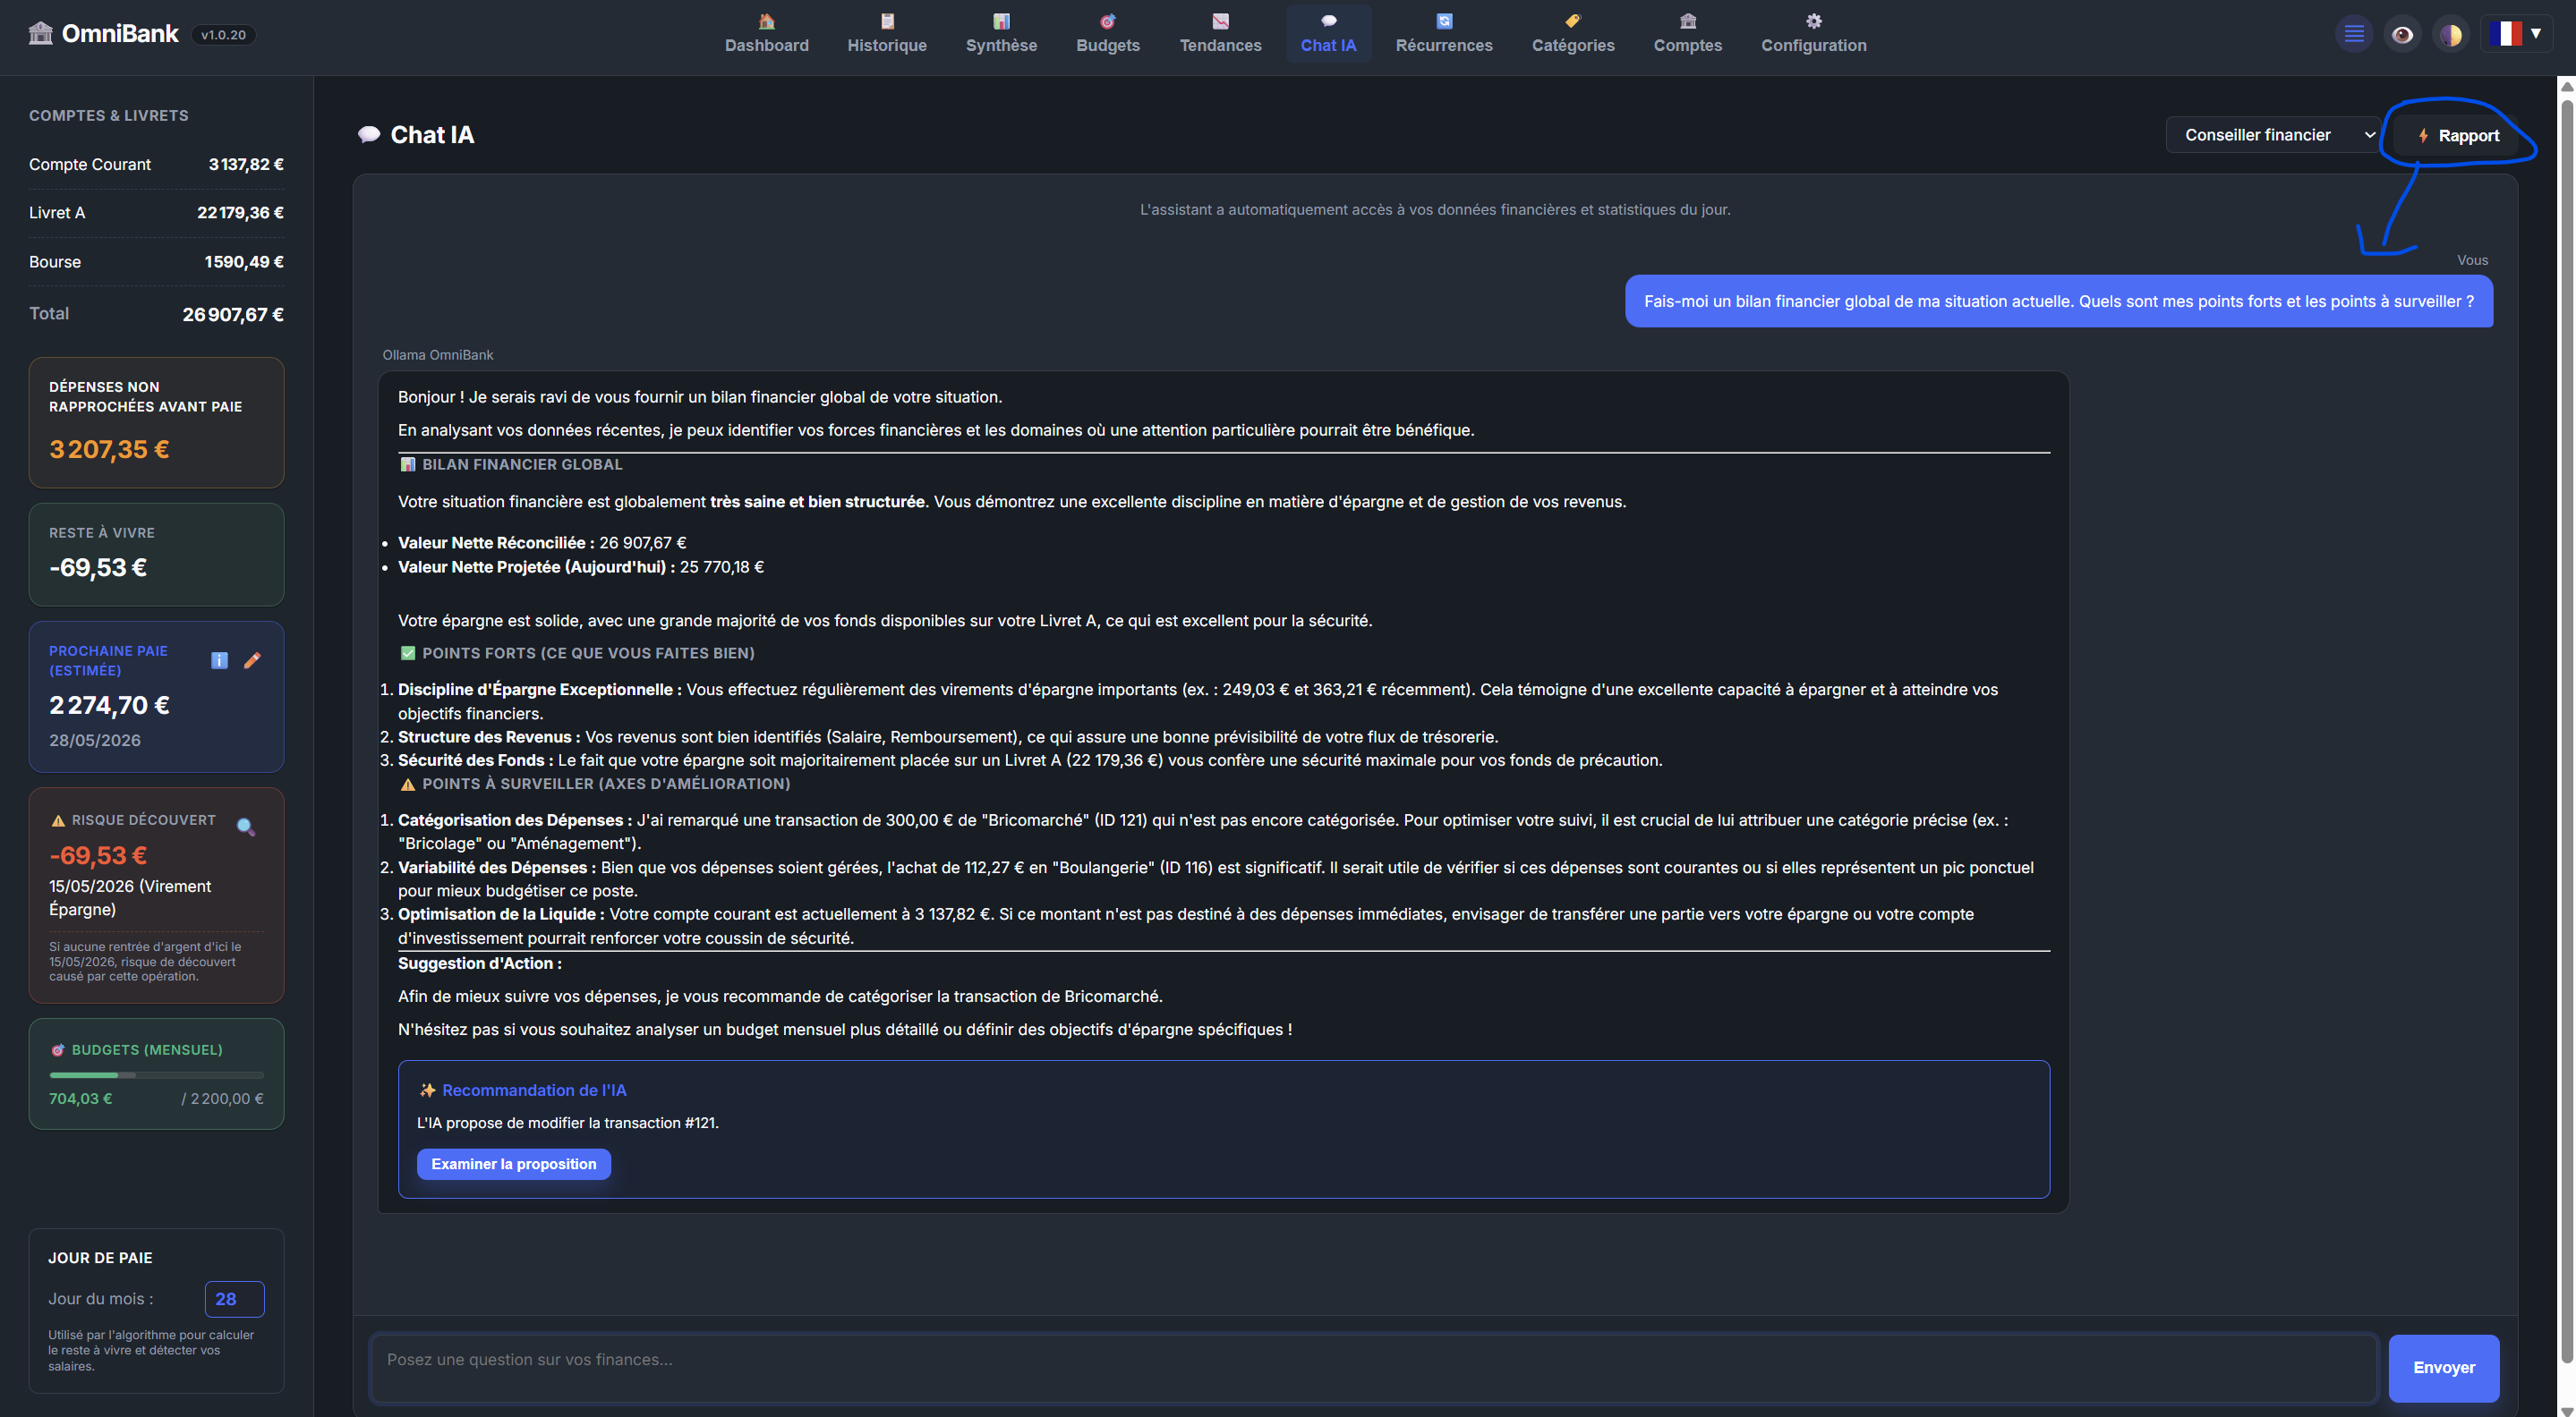Click the Valeur Nette Projetée line
2576x1417 pixels.
(581, 566)
